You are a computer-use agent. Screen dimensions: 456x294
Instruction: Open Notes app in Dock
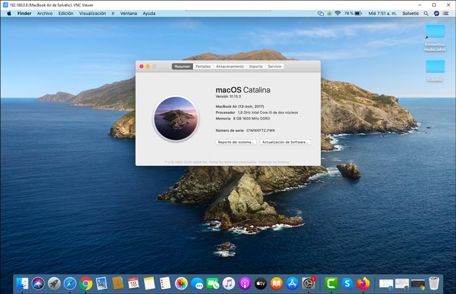(x=149, y=283)
